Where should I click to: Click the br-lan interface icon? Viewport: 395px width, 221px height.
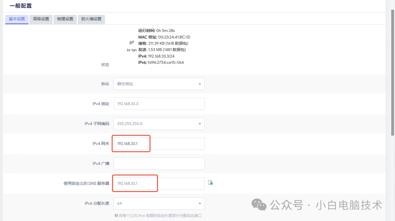click(132, 42)
